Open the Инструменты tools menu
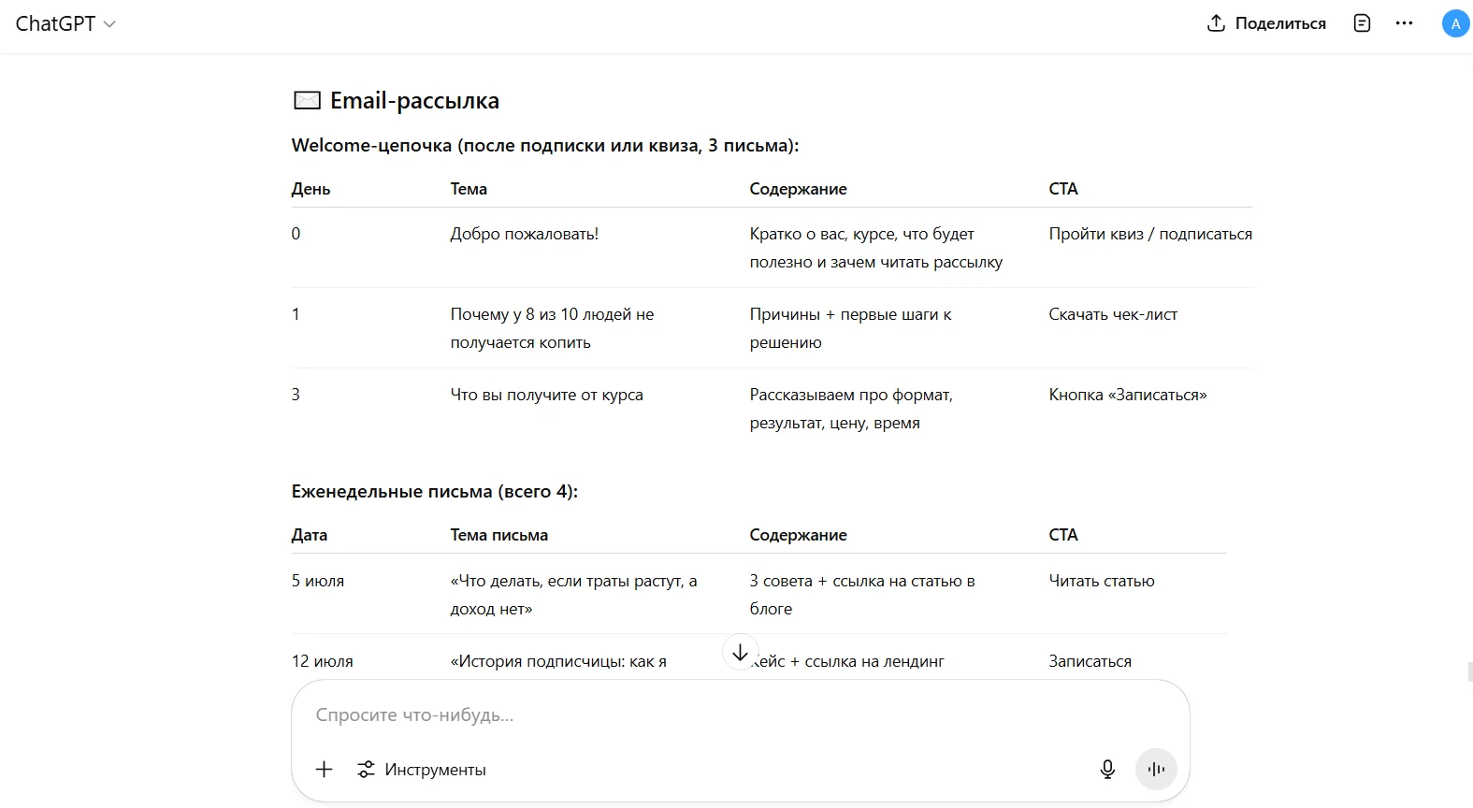 (x=421, y=770)
